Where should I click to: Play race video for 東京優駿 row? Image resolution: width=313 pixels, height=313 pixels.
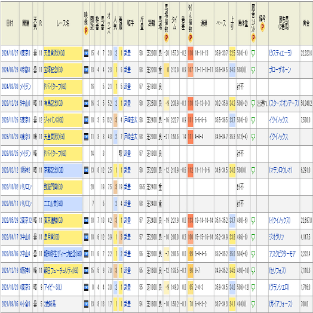86,221
